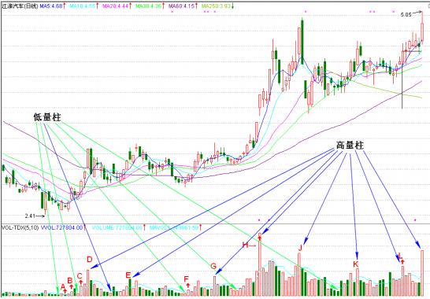This screenshot has width=430, height=299.
Task: Click the 2.41 low price marker
Action: point(30,216)
